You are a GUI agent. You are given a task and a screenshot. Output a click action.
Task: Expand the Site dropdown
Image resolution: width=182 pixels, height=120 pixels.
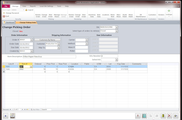116,27
